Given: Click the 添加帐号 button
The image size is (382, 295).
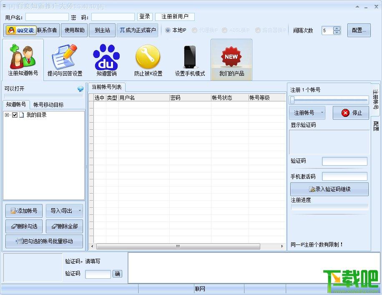Looking at the screenshot, I should (x=24, y=211).
